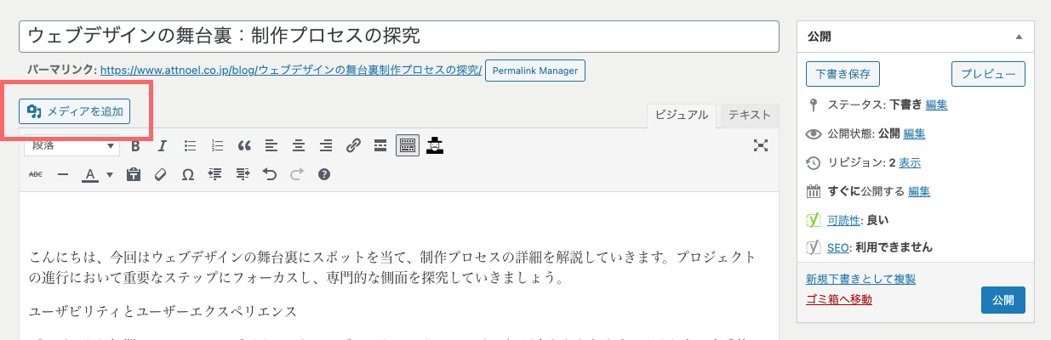This screenshot has width=1051, height=340.
Task: Insert a link using the chain icon
Action: click(353, 145)
